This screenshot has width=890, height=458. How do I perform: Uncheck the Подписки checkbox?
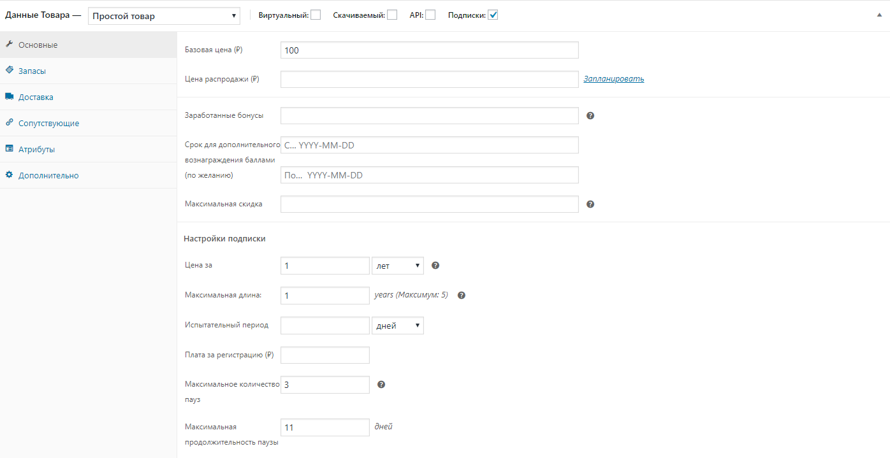coord(493,15)
